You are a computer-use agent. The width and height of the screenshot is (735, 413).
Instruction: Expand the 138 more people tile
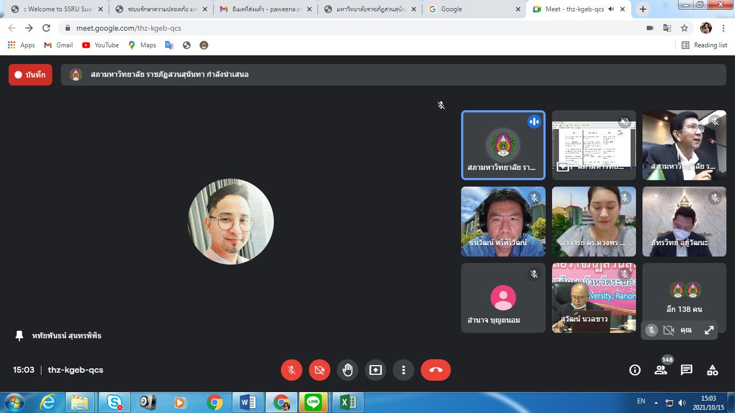tap(684, 297)
